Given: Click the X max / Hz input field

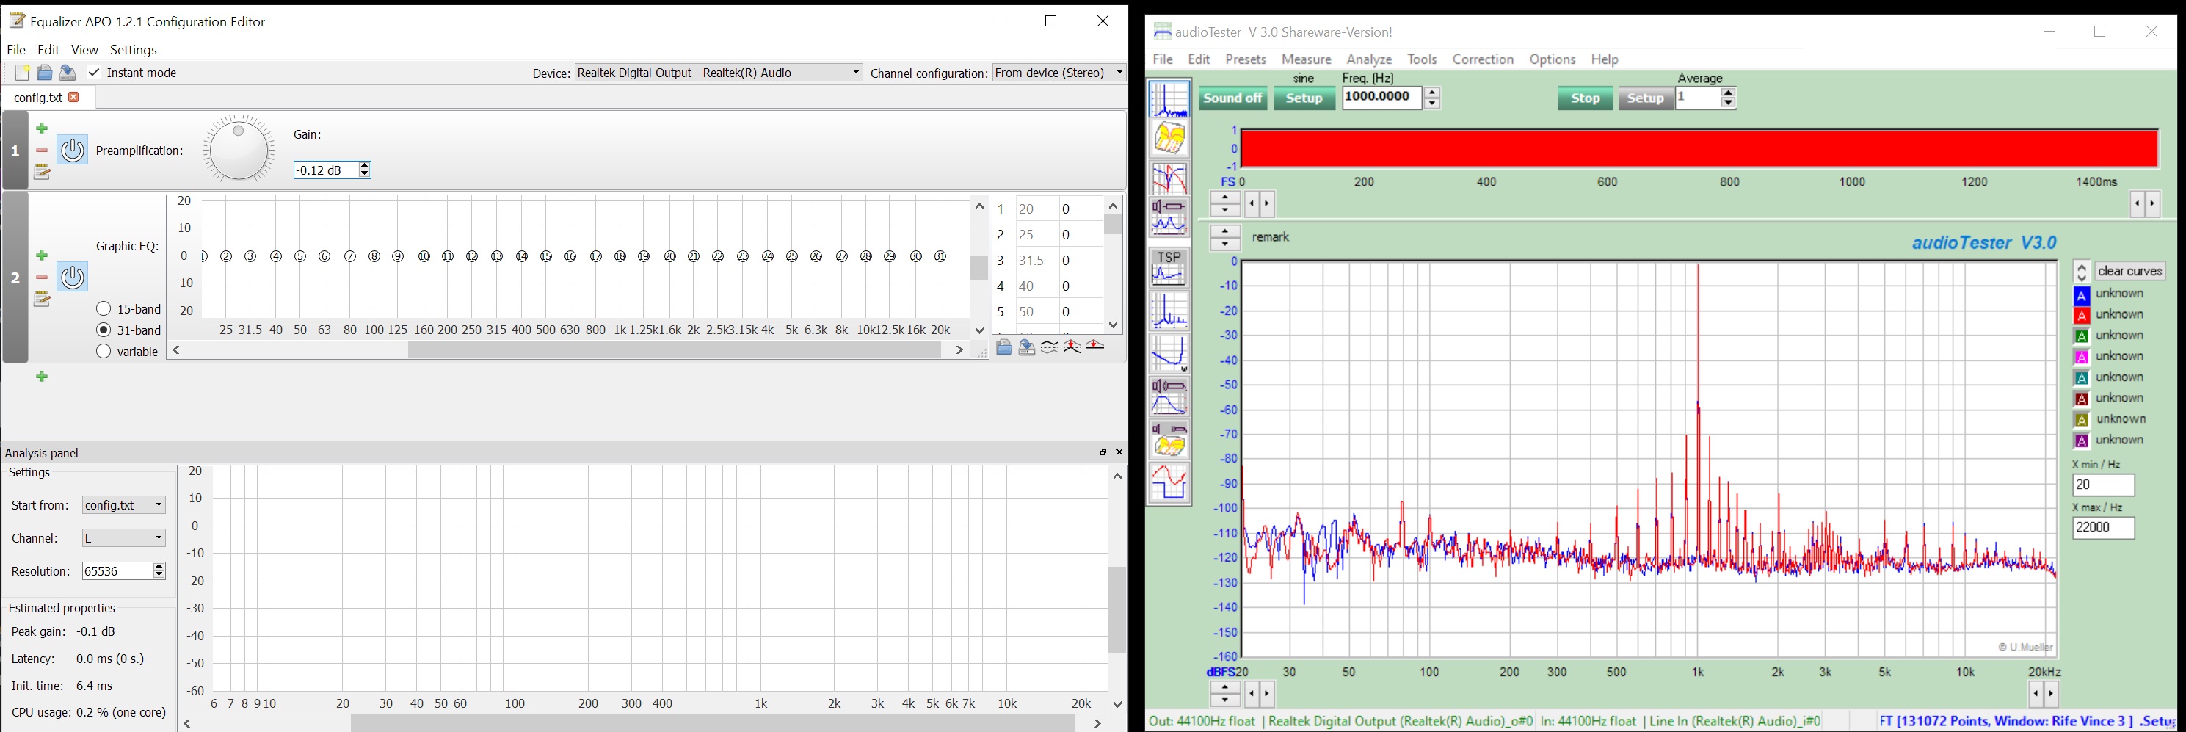Looking at the screenshot, I should [2104, 528].
